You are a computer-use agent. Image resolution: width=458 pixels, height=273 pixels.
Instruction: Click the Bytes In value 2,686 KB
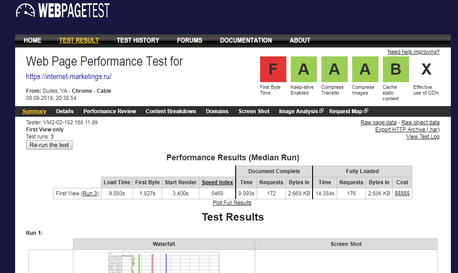pyautogui.click(x=379, y=194)
